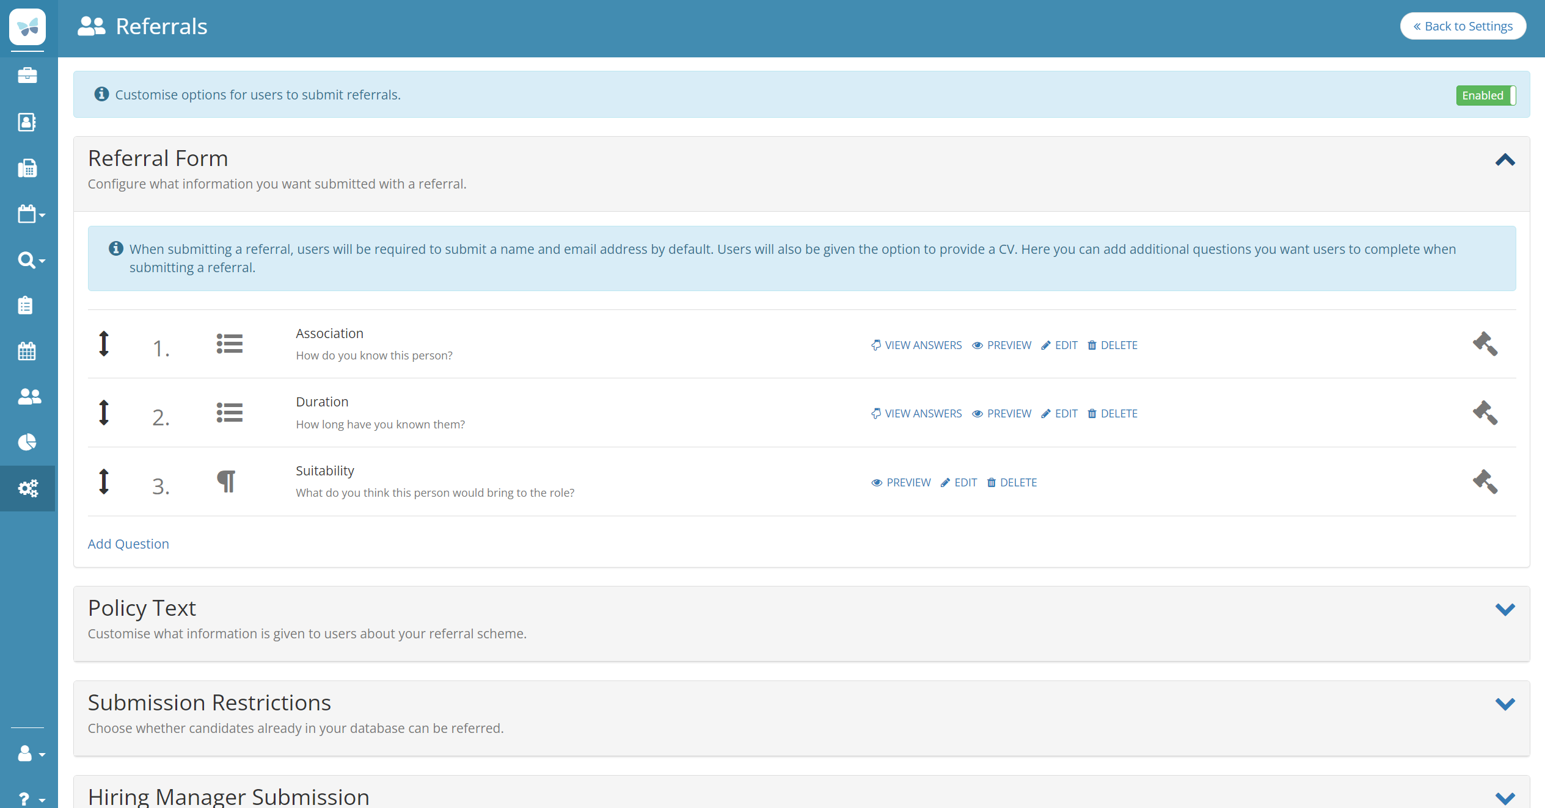
Task: Click the drag handle arrow for Duration
Action: (104, 413)
